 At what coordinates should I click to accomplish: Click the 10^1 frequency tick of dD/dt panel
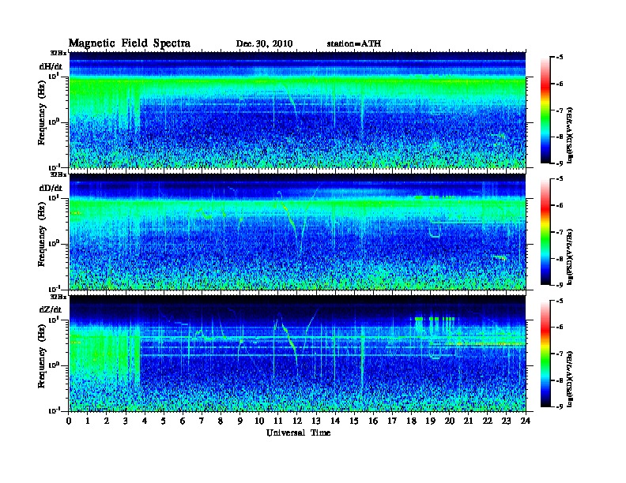point(54,197)
